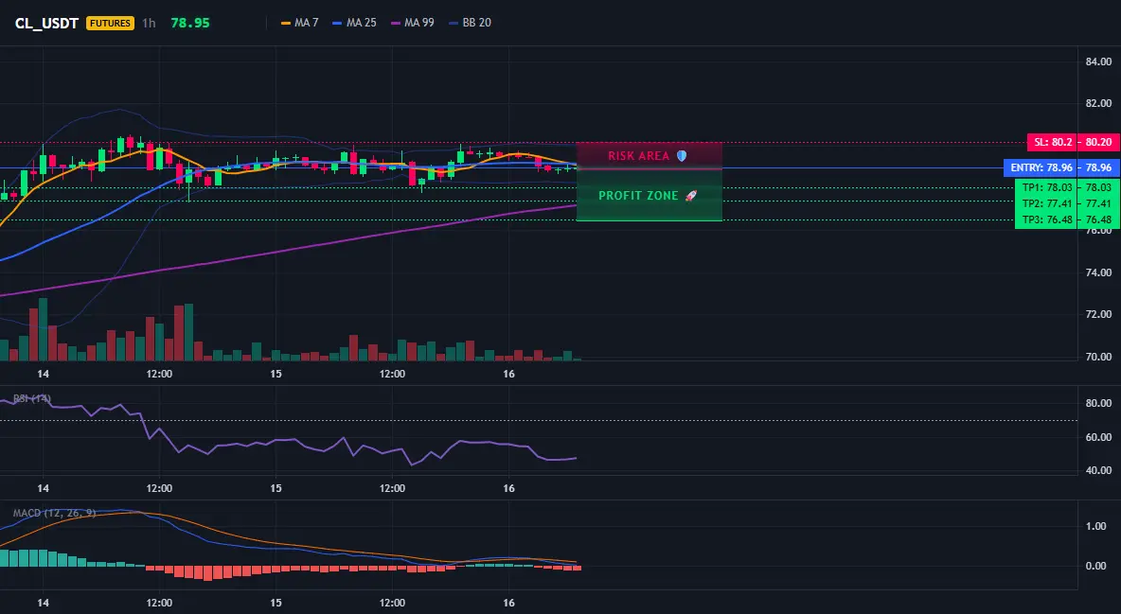Click the current price 78.95
Image resolution: width=1121 pixels, height=614 pixels.
click(x=190, y=23)
